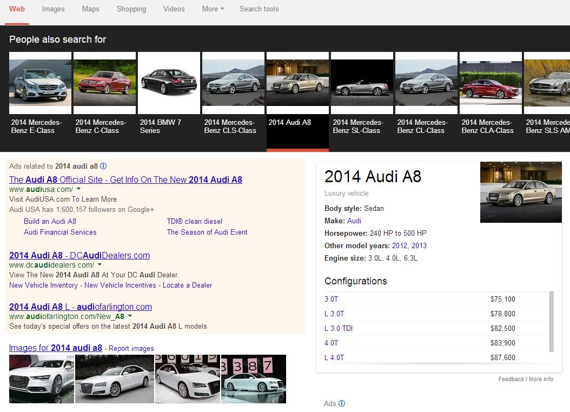Select the Mercedes-Benz SLS AMG carousel thumbnail

point(547,83)
